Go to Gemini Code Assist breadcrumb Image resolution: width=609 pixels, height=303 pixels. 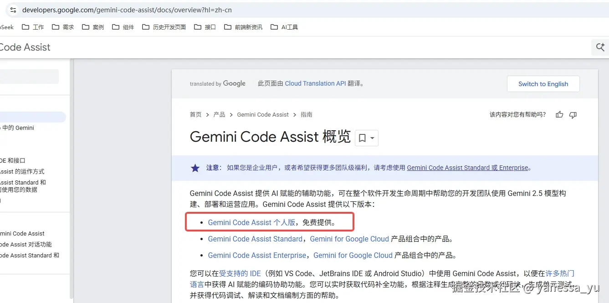coord(263,114)
